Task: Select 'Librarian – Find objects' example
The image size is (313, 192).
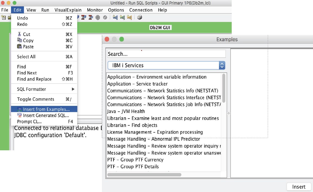Action: point(164,125)
